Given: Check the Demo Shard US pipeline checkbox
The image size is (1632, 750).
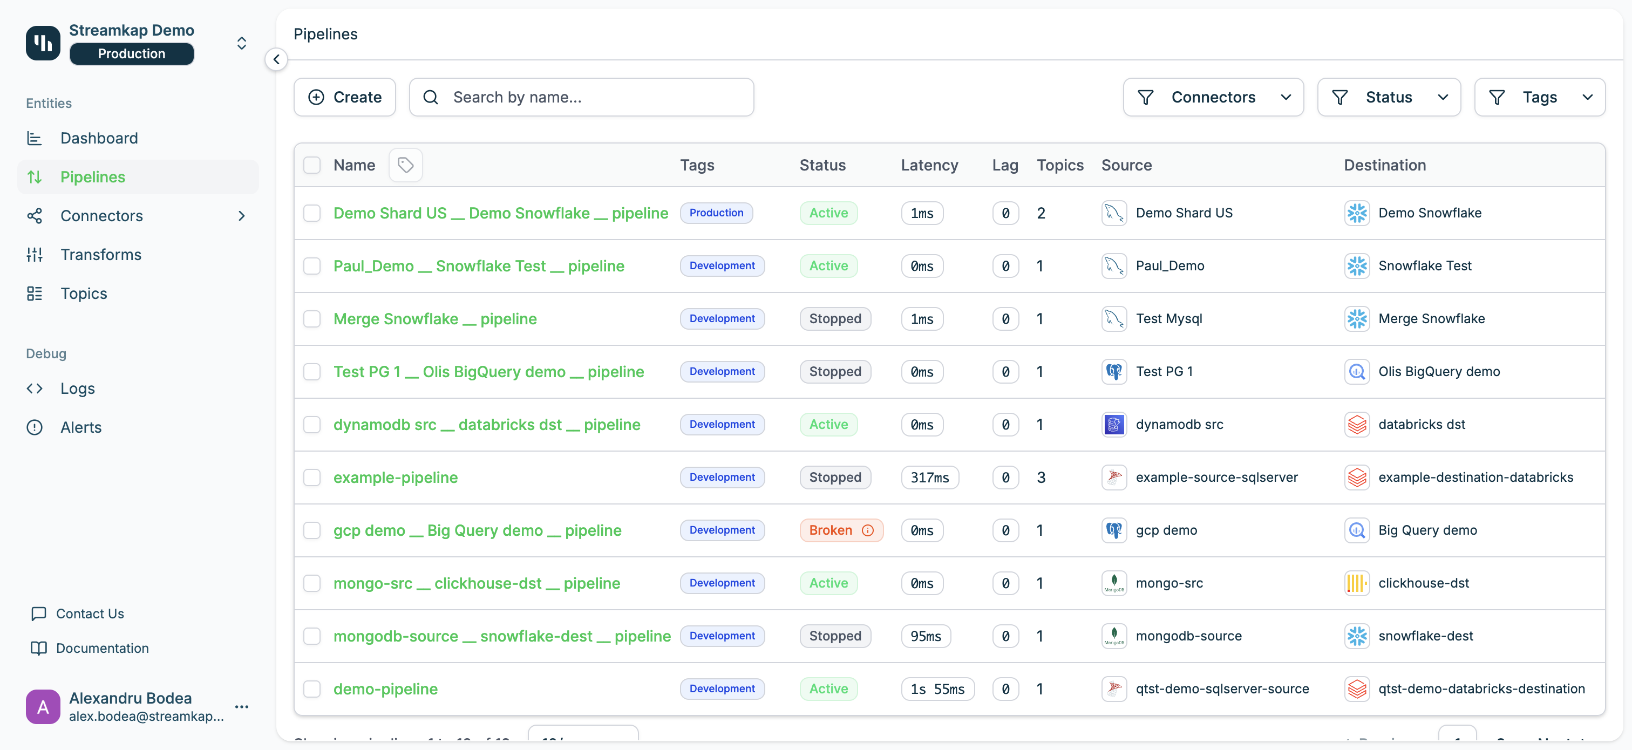Looking at the screenshot, I should click(312, 213).
